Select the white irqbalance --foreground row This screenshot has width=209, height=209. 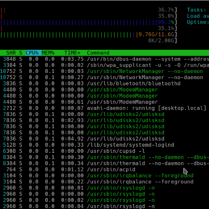pyautogui.click(x=104, y=182)
